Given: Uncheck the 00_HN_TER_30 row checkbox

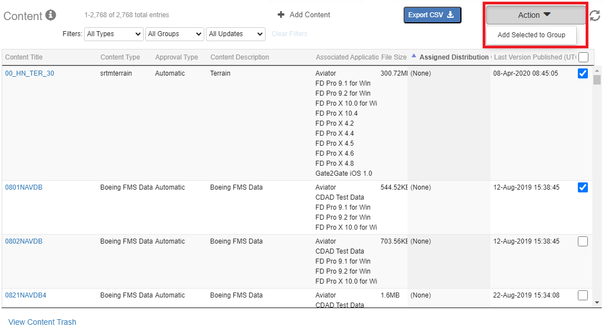Looking at the screenshot, I should click(x=583, y=73).
